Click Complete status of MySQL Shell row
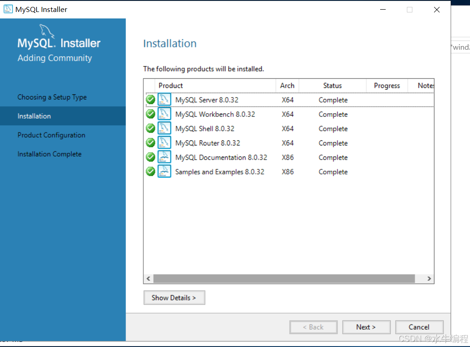 333,129
